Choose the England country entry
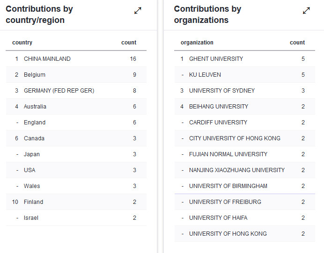Screen dimensions: 324x253 click(35, 123)
